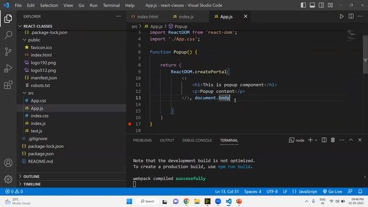Select the node terminal instance
Viewport: 368px width, 207px height.
297,140
